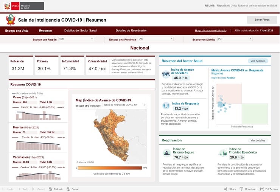
Task: Click the green lower-right quadrant of the matrix
Action: (x=255, y=114)
